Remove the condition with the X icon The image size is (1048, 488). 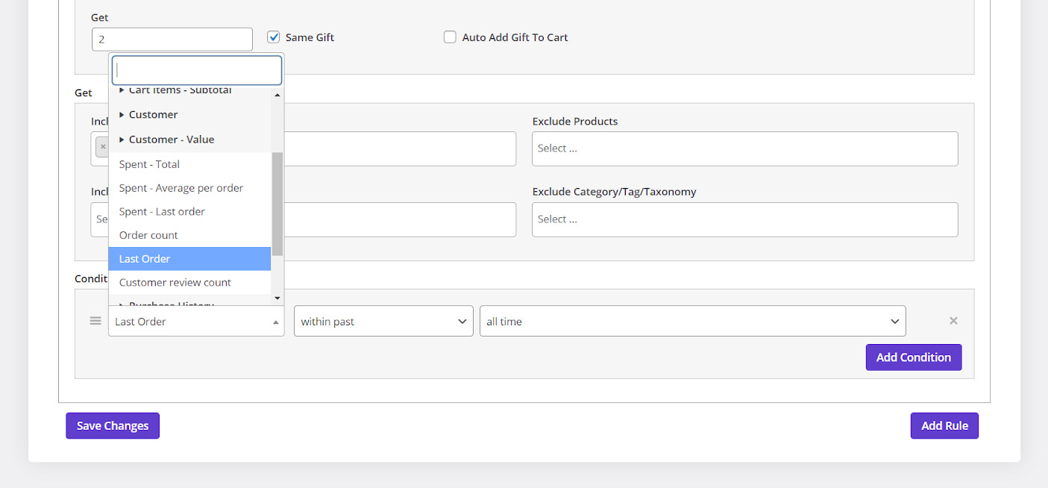tap(953, 321)
